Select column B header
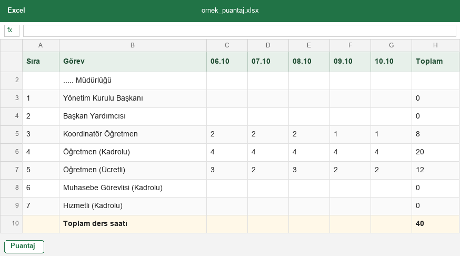460x256 pixels. pyautogui.click(x=133, y=45)
